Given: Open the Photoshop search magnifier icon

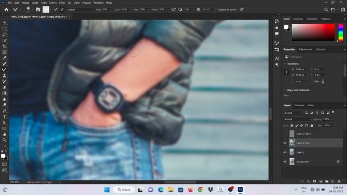Looking at the screenshot, I should click(326, 10).
